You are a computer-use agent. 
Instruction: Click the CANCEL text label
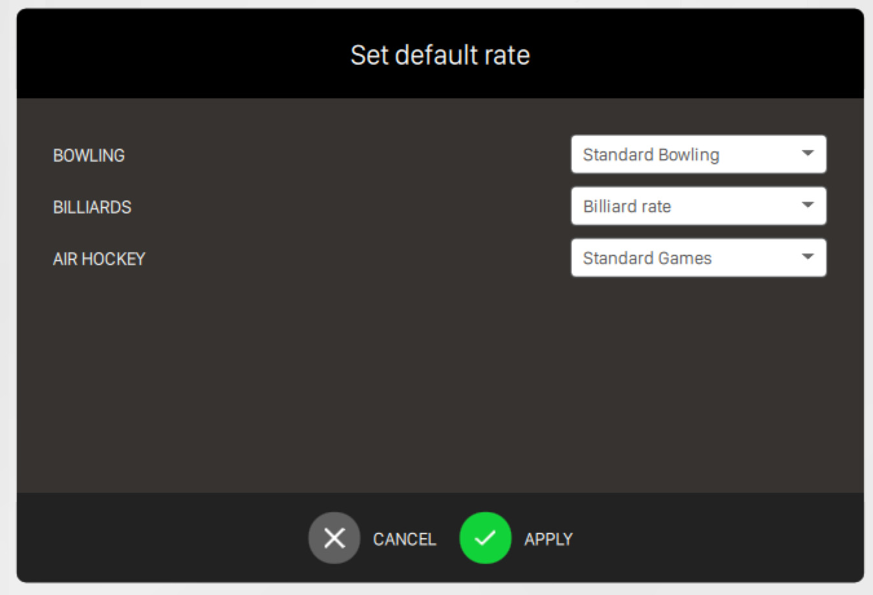404,539
